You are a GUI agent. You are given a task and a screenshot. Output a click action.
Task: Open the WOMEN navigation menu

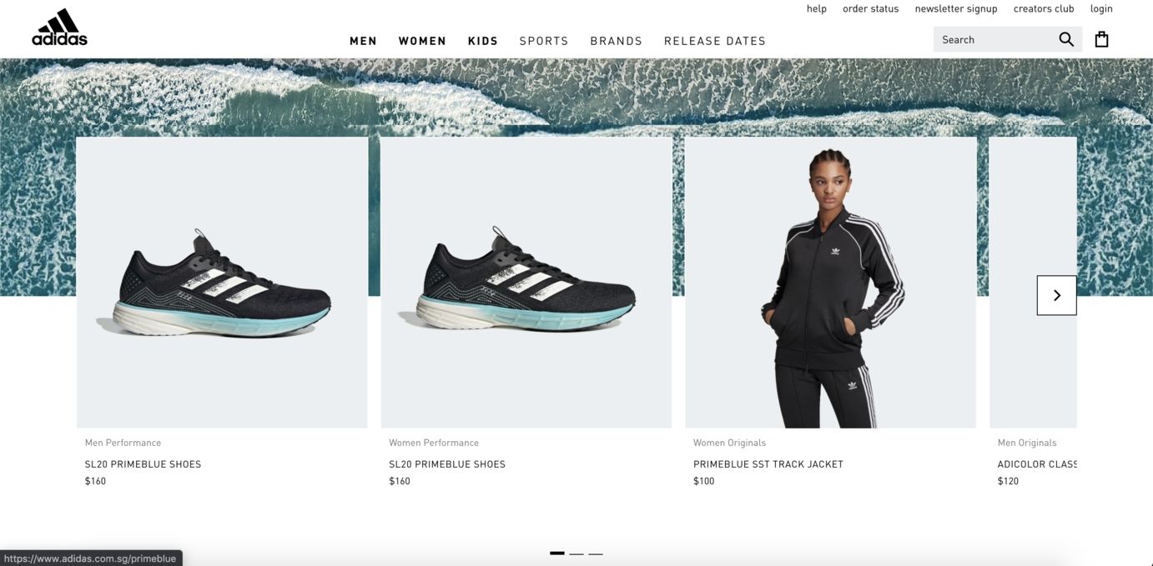(422, 41)
